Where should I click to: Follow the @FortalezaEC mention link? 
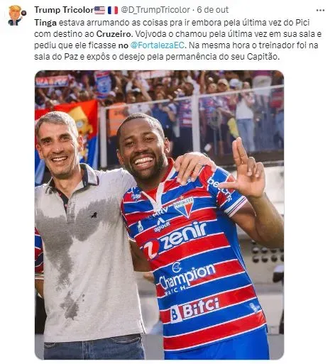(158, 45)
